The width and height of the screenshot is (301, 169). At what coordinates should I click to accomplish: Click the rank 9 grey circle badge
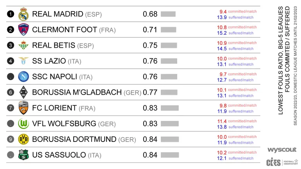click(11, 139)
